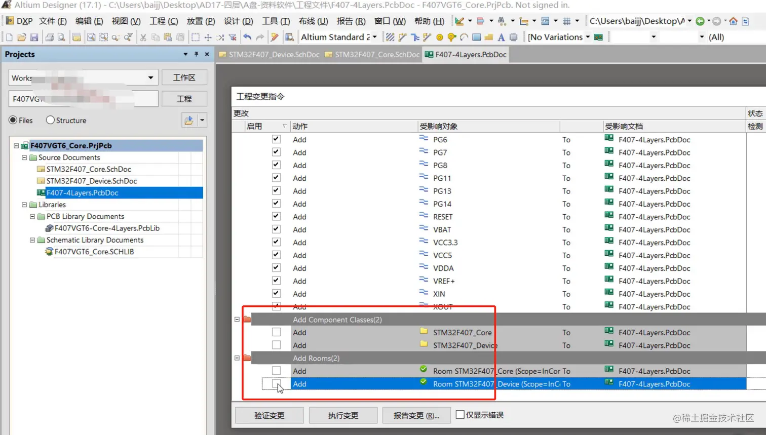The image size is (766, 435).
Task: Open the No Variations dropdown
Action: [588, 37]
